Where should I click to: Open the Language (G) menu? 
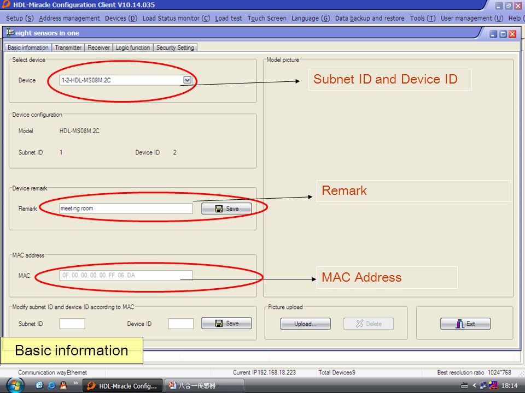point(311,19)
